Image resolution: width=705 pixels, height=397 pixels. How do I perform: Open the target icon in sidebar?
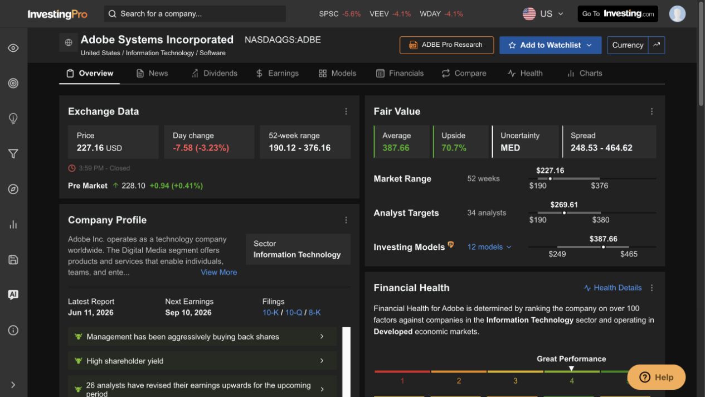pyautogui.click(x=13, y=83)
